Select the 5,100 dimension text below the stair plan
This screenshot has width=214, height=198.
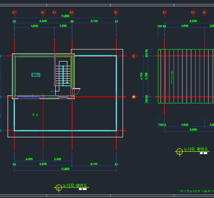coord(94,164)
